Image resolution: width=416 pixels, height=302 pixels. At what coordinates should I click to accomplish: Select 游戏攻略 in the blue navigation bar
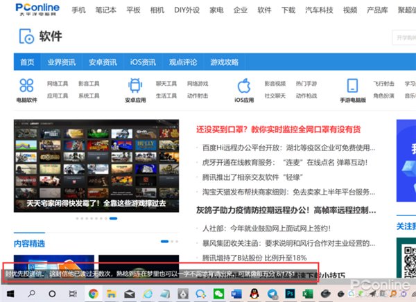click(x=224, y=62)
